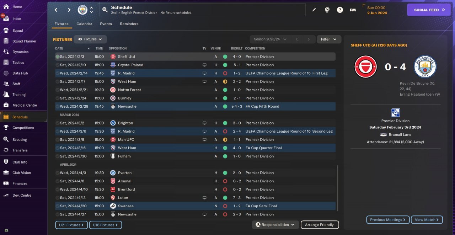Open the Competitions trophy icon

coord(6,128)
